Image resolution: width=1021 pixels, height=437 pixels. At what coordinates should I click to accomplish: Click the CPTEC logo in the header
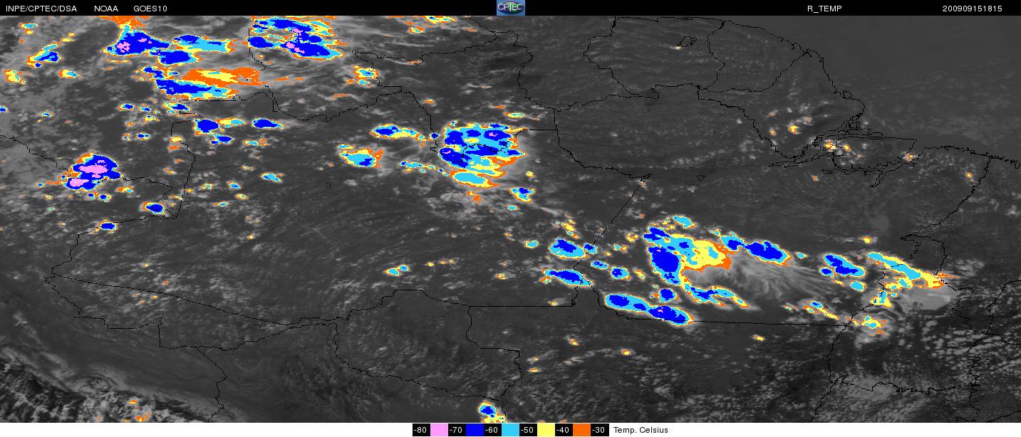click(x=510, y=8)
